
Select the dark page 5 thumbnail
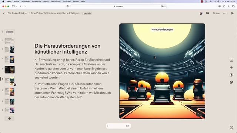tap(10, 70)
